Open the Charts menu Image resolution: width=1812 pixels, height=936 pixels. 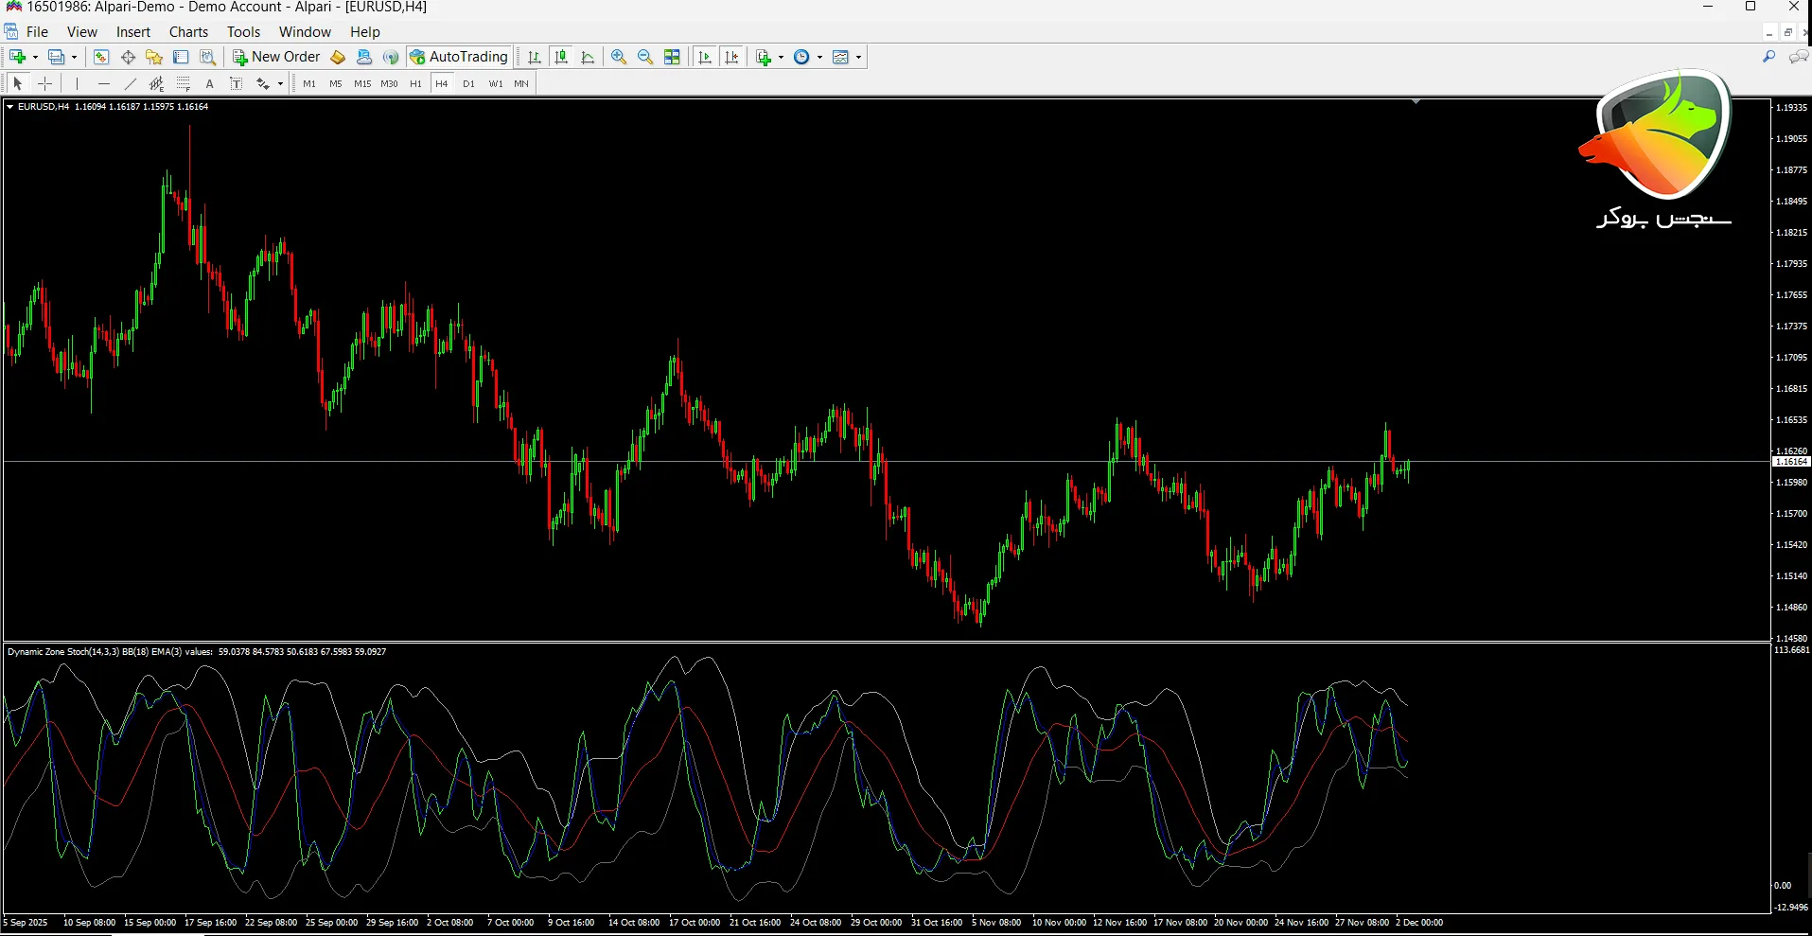click(x=188, y=31)
